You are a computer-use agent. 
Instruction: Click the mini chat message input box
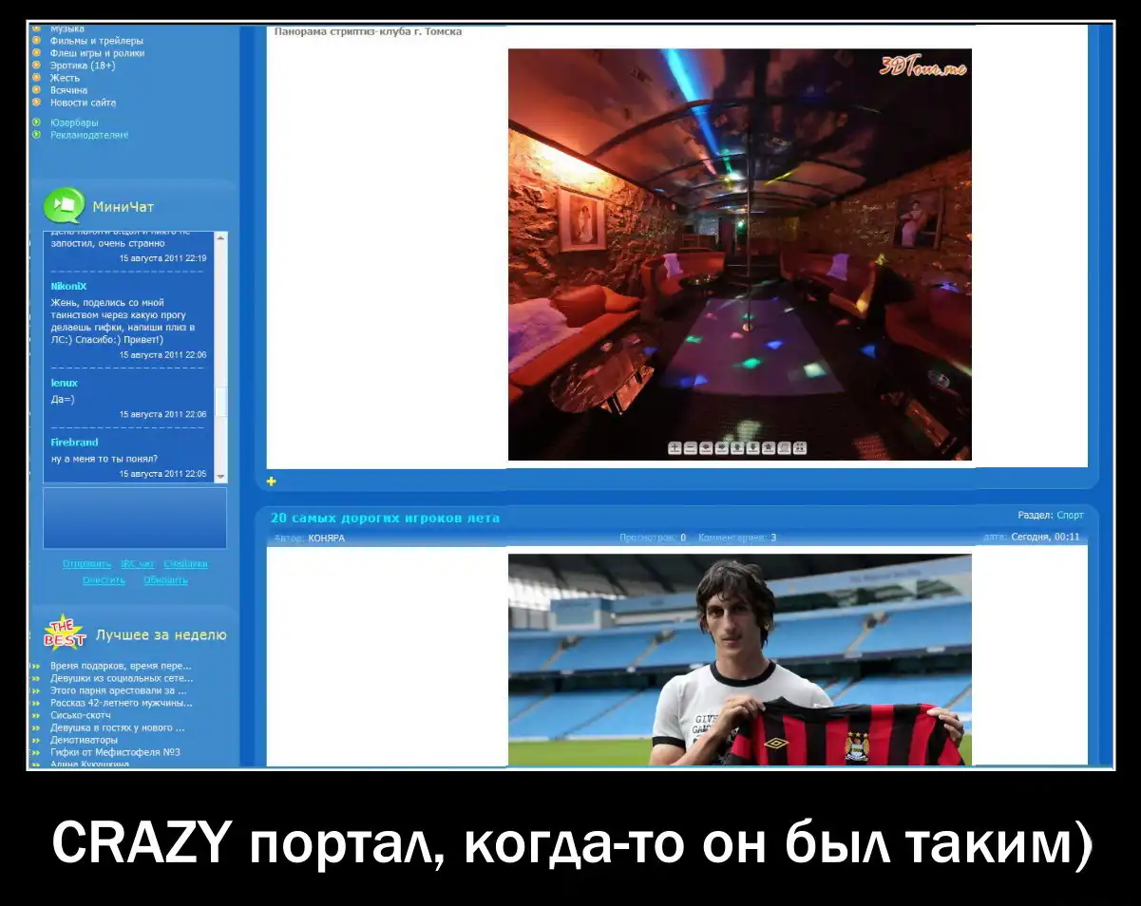(x=134, y=518)
